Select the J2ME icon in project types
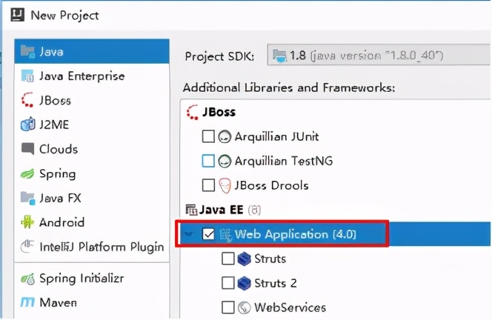492x320 pixels. (28, 124)
